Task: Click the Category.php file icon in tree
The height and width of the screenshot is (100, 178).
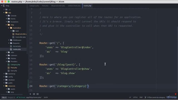Action: [x=9, y=65]
